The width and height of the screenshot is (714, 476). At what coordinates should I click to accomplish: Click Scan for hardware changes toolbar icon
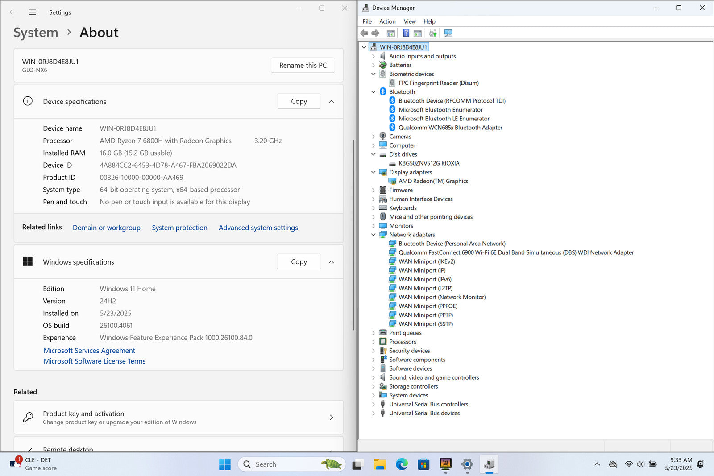[x=448, y=33]
